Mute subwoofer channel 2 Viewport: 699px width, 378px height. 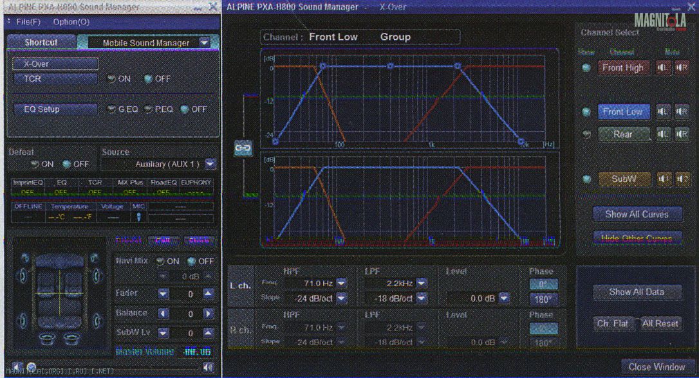pyautogui.click(x=682, y=179)
